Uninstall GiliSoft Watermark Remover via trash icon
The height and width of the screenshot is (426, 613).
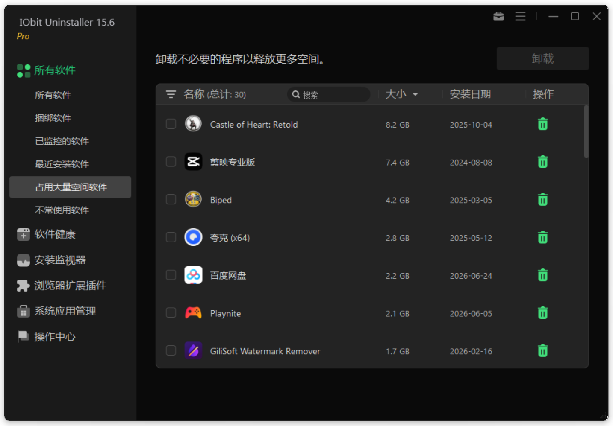[543, 351]
